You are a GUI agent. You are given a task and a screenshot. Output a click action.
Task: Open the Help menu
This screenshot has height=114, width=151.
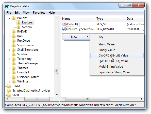52,13
